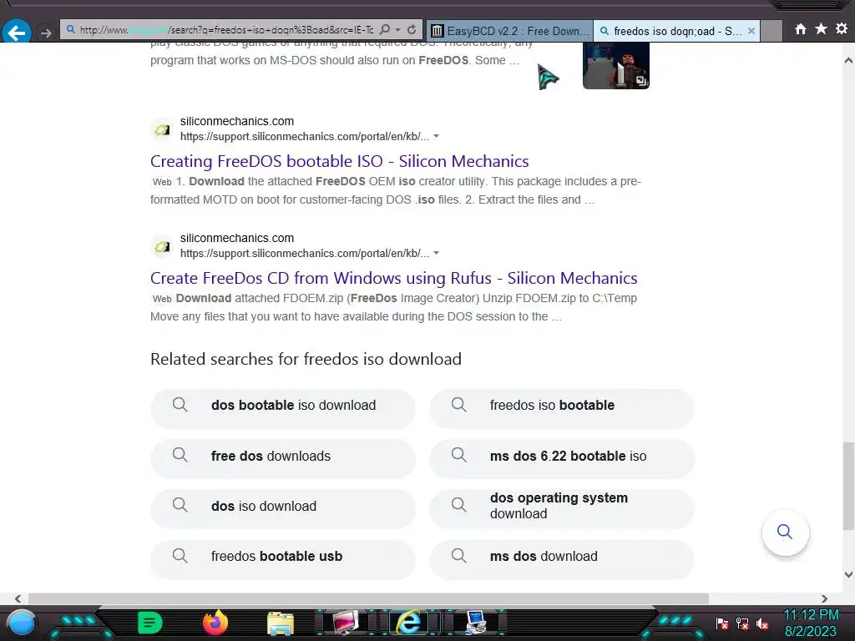Open the Start orb on taskbar
The width and height of the screenshot is (855, 641).
point(22,623)
